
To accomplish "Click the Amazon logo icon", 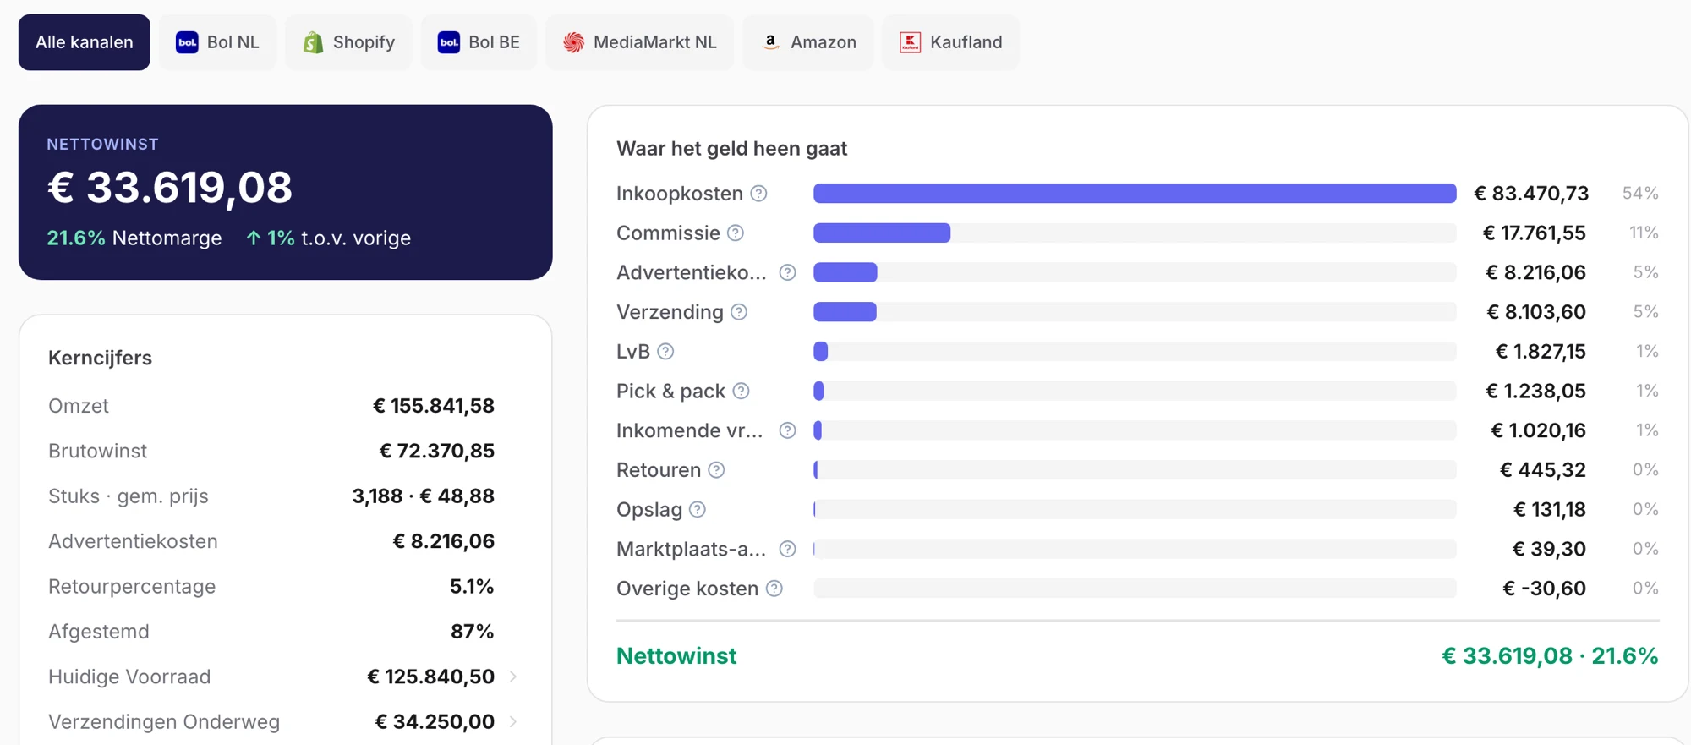I will pos(770,42).
